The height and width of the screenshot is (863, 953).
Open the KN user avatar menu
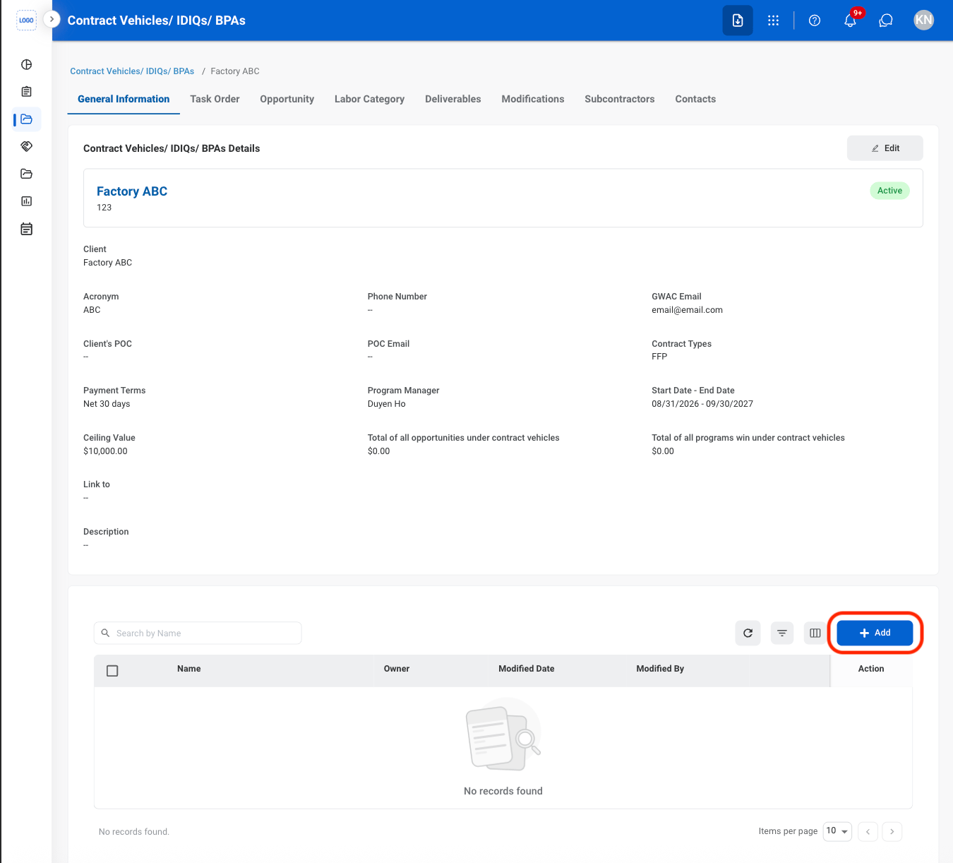click(924, 20)
